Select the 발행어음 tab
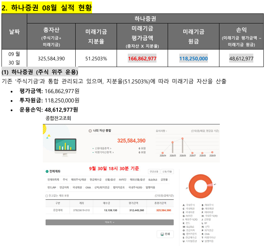 coord(150,187)
